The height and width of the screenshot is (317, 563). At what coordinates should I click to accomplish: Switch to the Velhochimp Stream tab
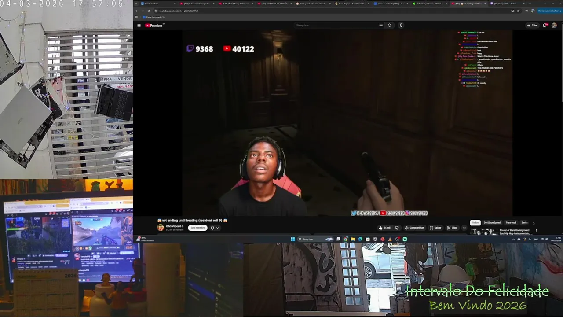point(430,4)
